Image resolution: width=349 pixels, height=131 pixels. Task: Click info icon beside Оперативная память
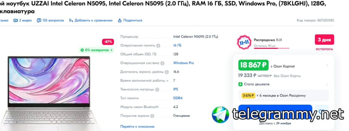158,46
